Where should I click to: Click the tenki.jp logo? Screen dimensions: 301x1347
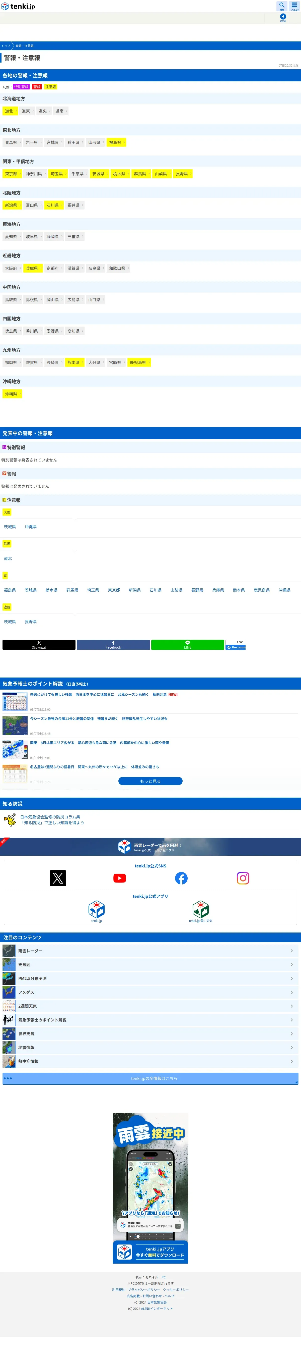[18, 6]
